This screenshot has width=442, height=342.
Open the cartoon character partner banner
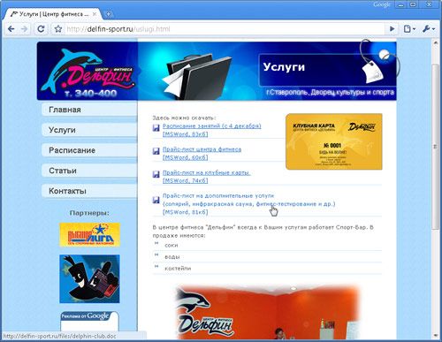pyautogui.click(x=89, y=279)
